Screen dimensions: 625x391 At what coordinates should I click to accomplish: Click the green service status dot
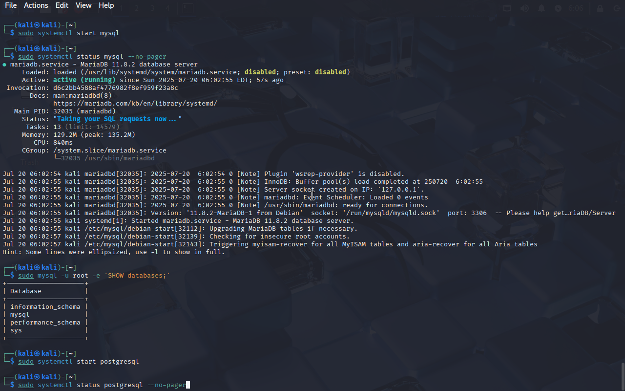pos(4,65)
